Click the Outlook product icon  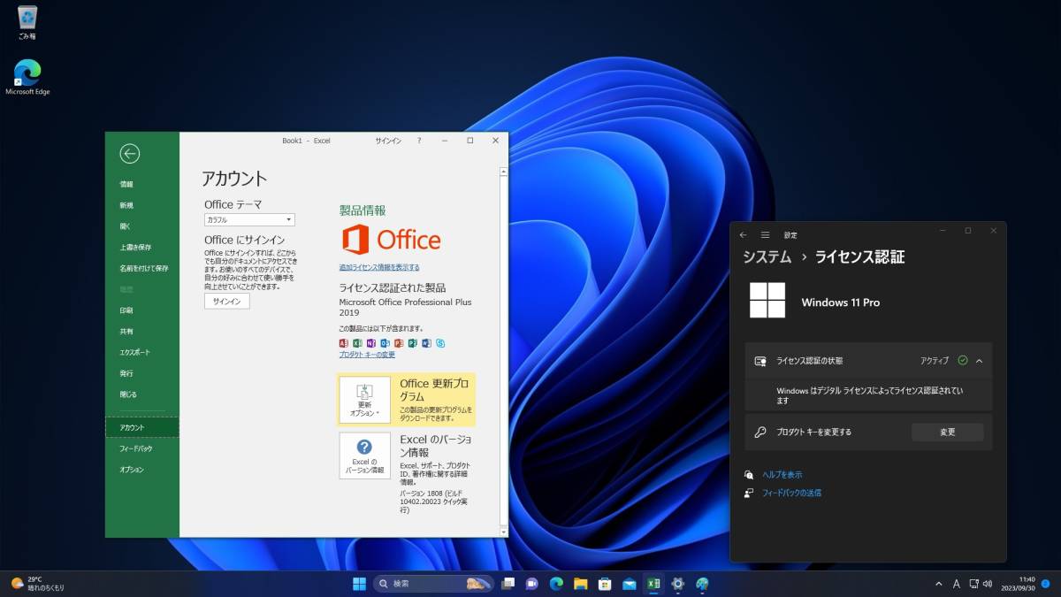coord(385,342)
